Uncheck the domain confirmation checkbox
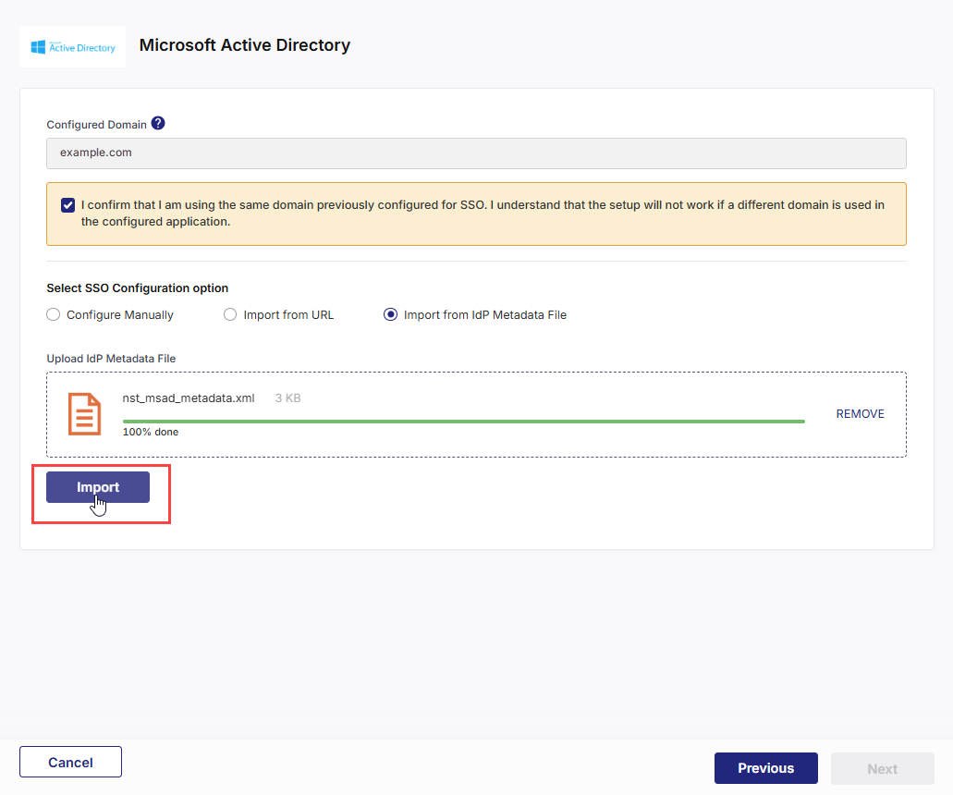 [x=67, y=204]
